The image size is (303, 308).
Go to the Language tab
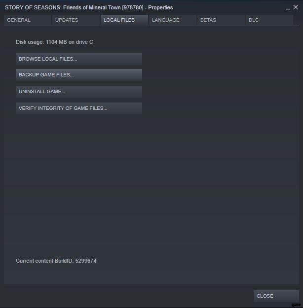point(173,20)
